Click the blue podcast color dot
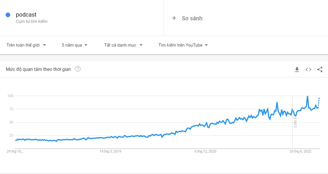Image resolution: width=328 pixels, height=174 pixels. click(8, 15)
